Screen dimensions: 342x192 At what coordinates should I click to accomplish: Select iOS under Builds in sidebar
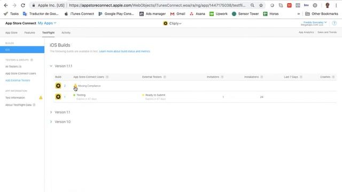click(x=22, y=50)
